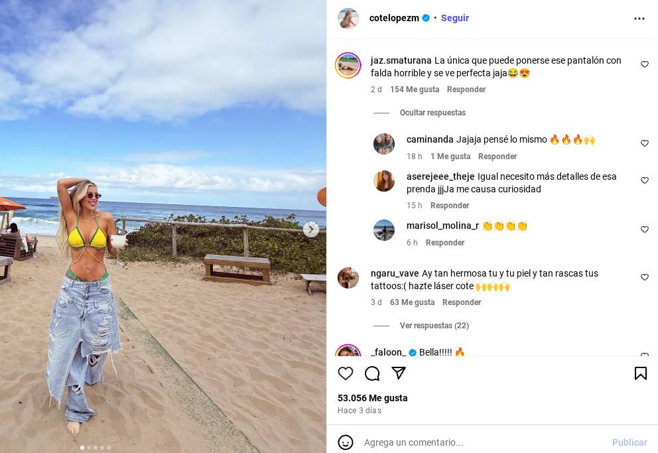Open 154 Me gusta likes list
Image resolution: width=658 pixels, height=453 pixels.
coord(415,90)
